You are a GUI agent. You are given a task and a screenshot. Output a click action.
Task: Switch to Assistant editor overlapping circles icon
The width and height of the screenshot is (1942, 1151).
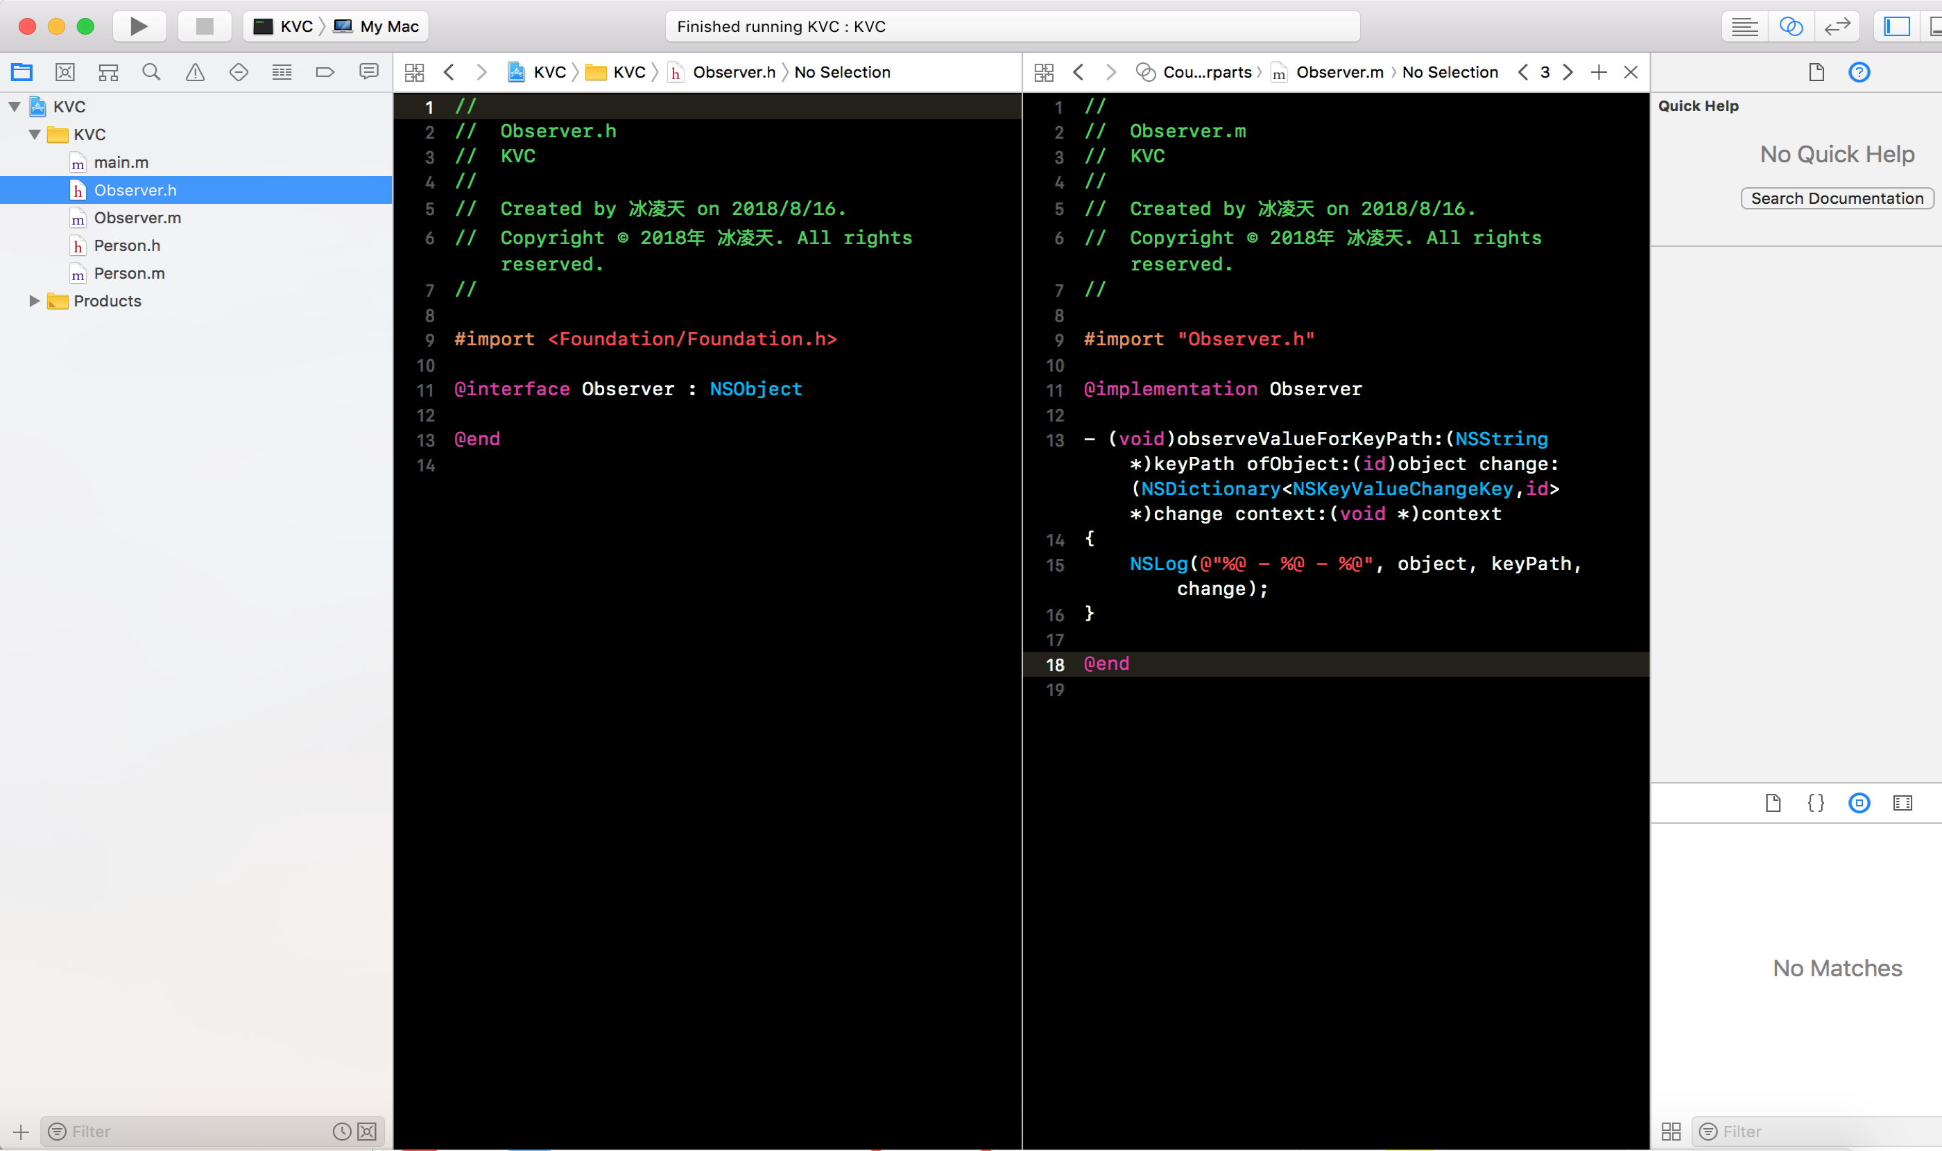click(1791, 26)
